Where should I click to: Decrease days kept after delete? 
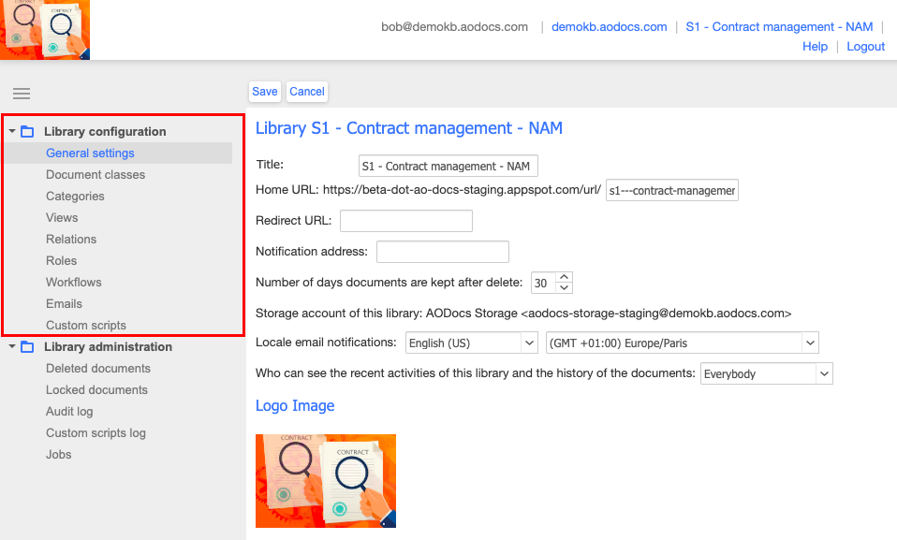tap(564, 287)
